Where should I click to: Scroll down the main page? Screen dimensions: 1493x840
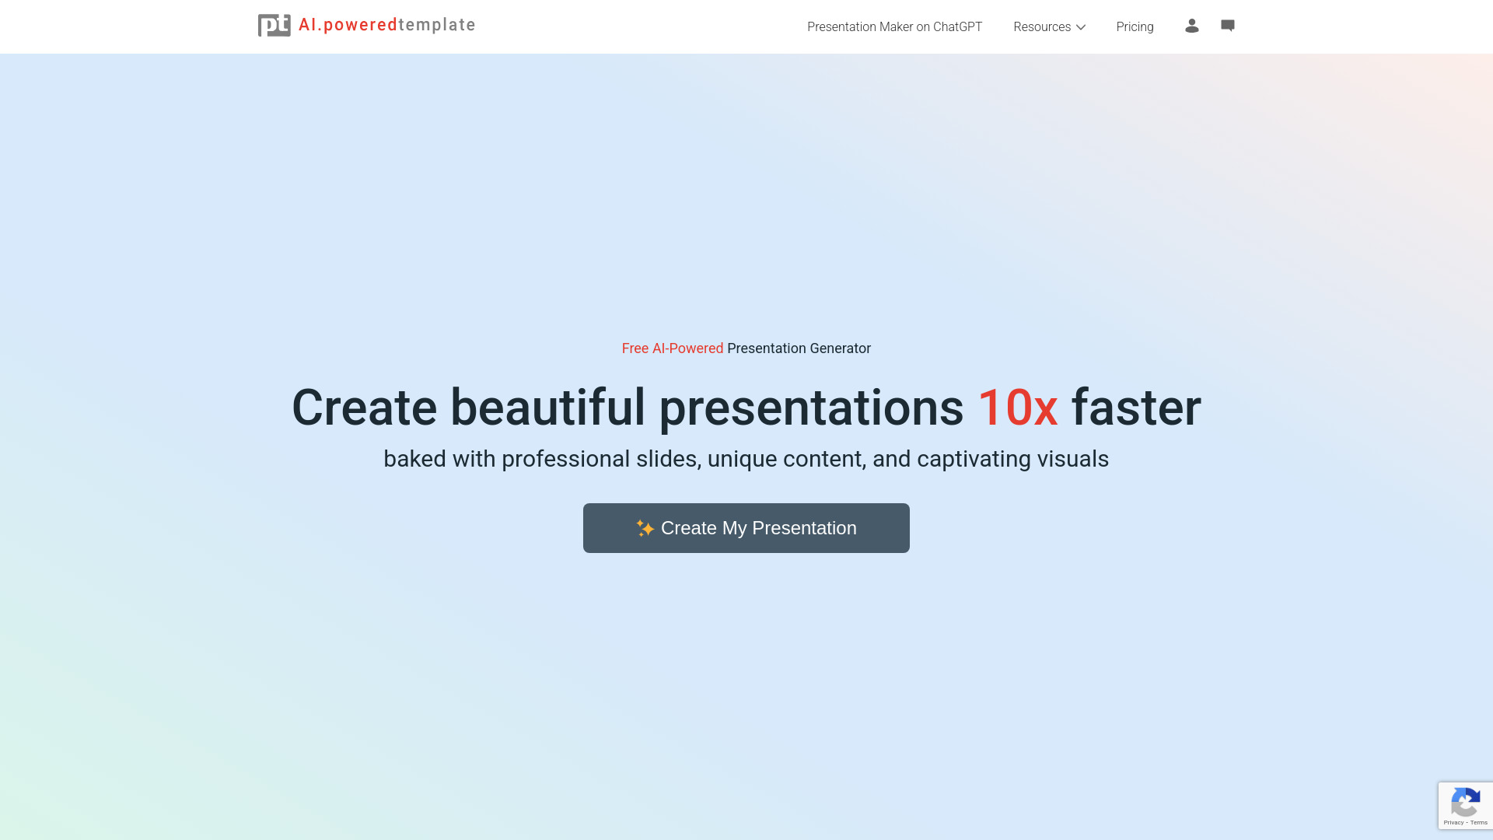(746, 718)
